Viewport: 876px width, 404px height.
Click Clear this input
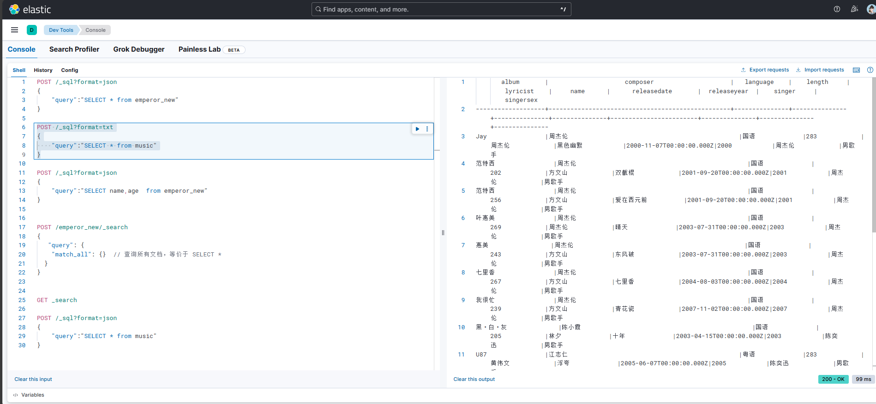click(x=33, y=379)
